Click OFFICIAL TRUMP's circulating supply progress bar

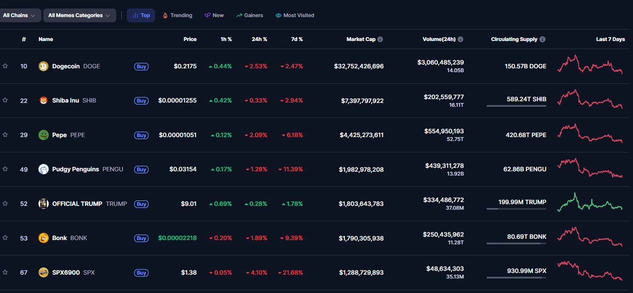point(516,209)
